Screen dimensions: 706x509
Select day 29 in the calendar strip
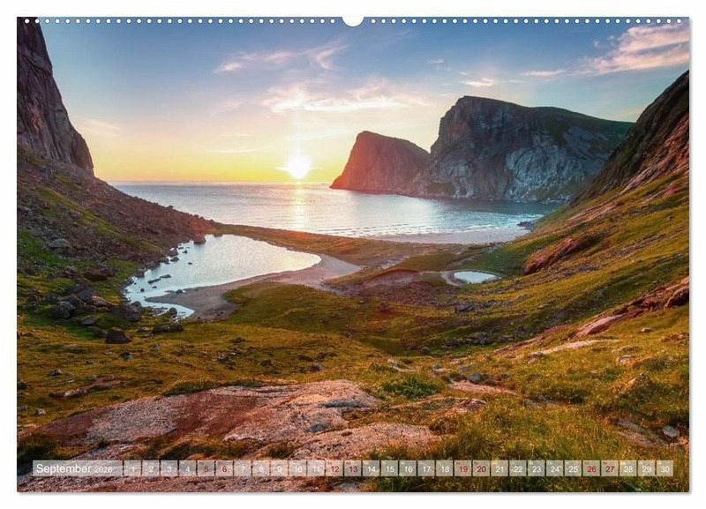point(647,468)
